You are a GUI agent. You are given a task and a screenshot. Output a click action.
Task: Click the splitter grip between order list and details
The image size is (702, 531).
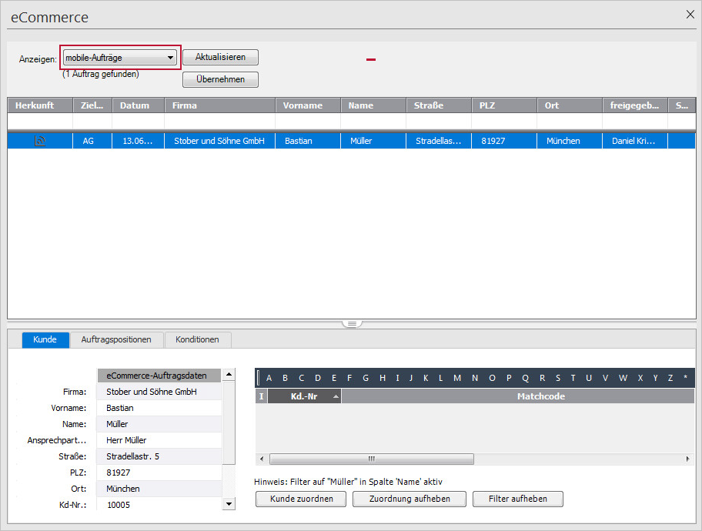352,324
